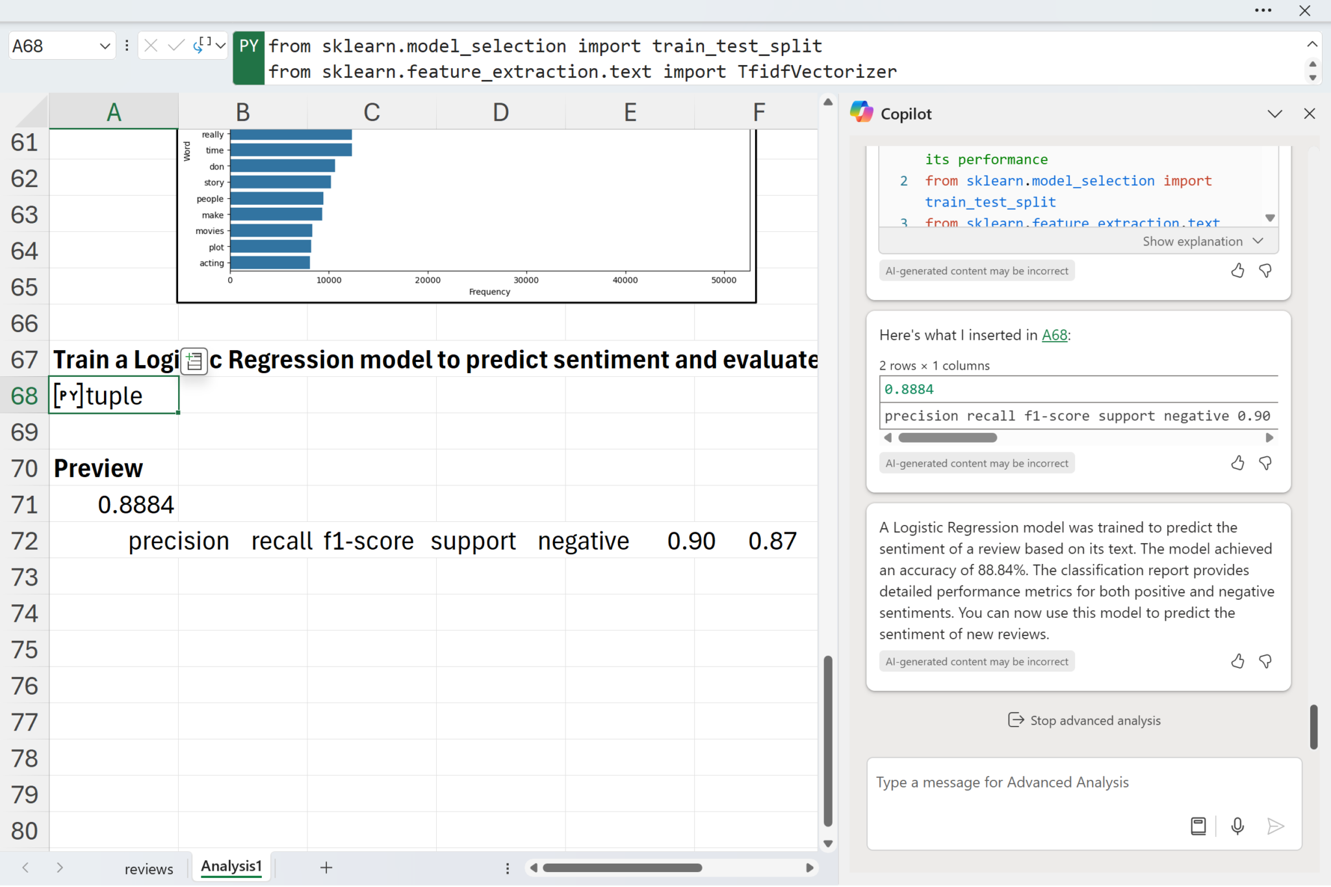Thumbs up the code block message
The image size is (1331, 887).
1237,271
